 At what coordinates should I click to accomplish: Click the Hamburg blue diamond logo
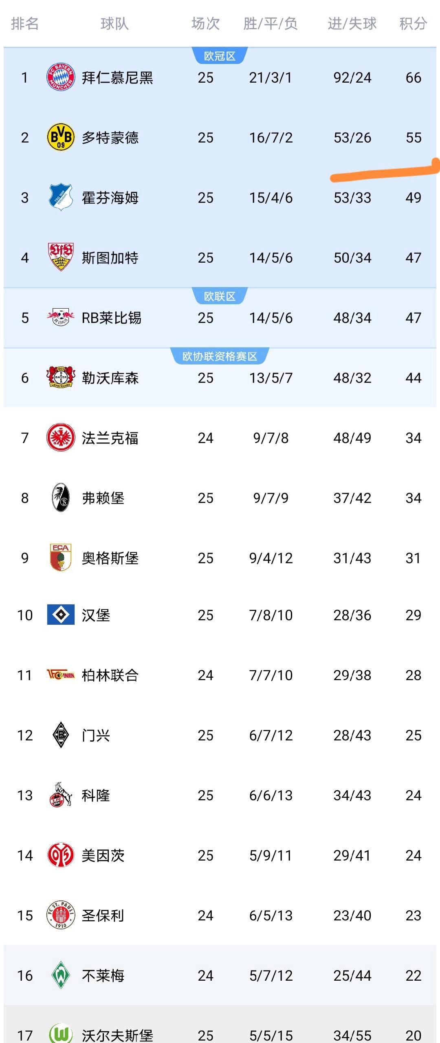pyautogui.click(x=61, y=615)
